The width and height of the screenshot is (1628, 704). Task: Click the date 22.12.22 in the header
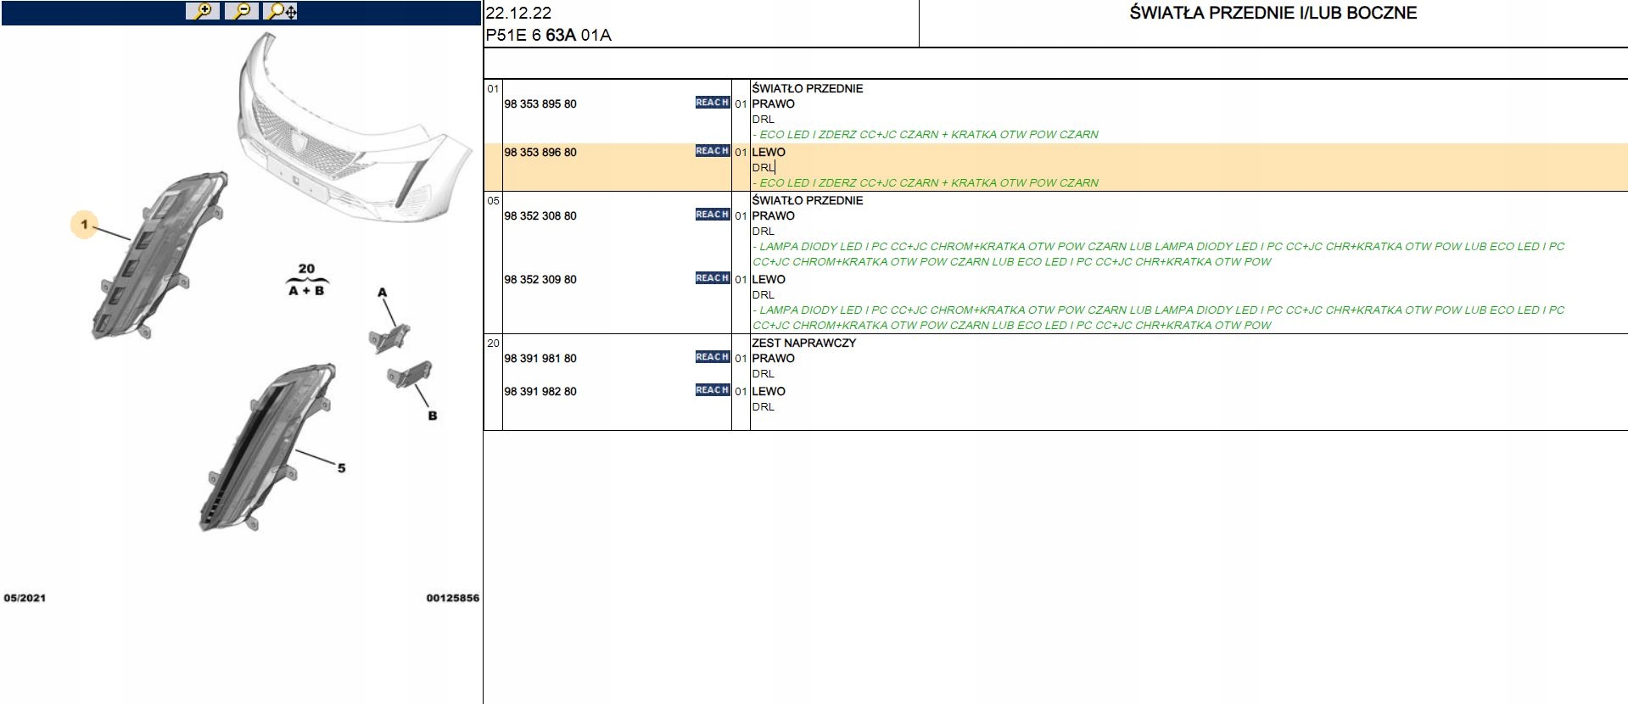(x=518, y=13)
